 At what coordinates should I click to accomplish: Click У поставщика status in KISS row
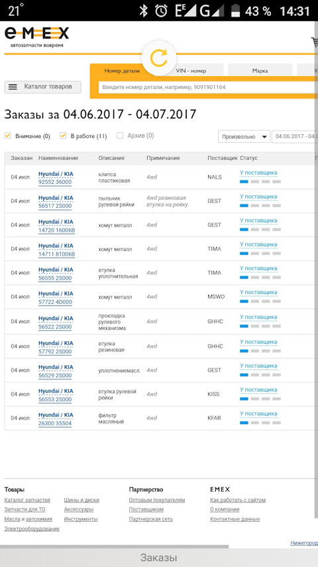(x=258, y=390)
